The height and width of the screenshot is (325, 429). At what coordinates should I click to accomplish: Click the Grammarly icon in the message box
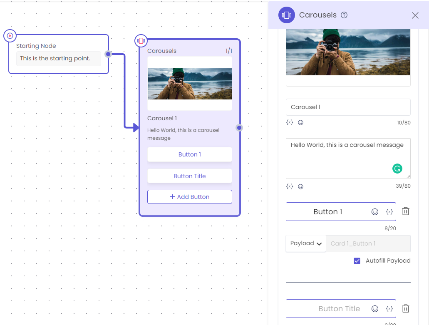[397, 169]
